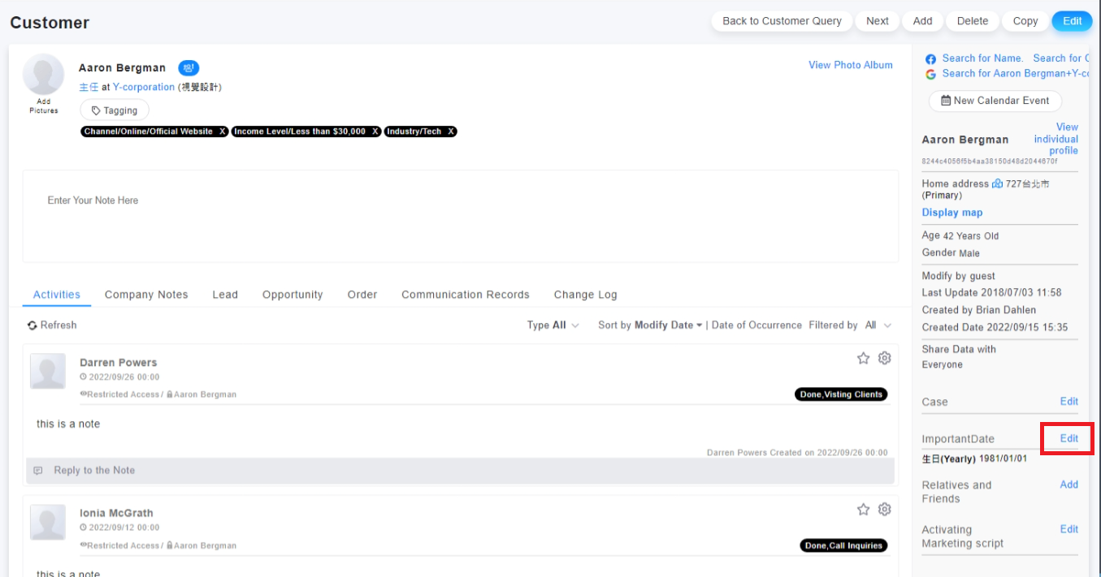Switch to the Opportunity tab

(x=293, y=295)
